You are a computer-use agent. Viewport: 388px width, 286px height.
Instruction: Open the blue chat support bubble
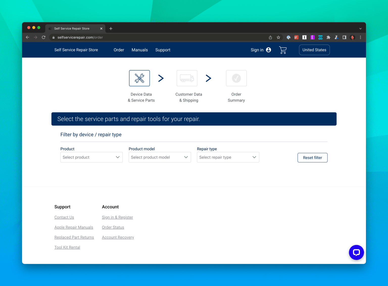point(356,252)
